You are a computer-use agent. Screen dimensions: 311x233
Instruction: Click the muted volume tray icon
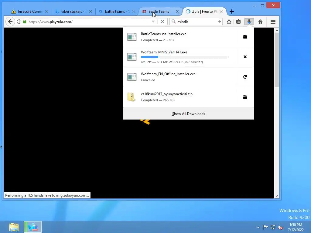pyautogui.click(x=280, y=227)
